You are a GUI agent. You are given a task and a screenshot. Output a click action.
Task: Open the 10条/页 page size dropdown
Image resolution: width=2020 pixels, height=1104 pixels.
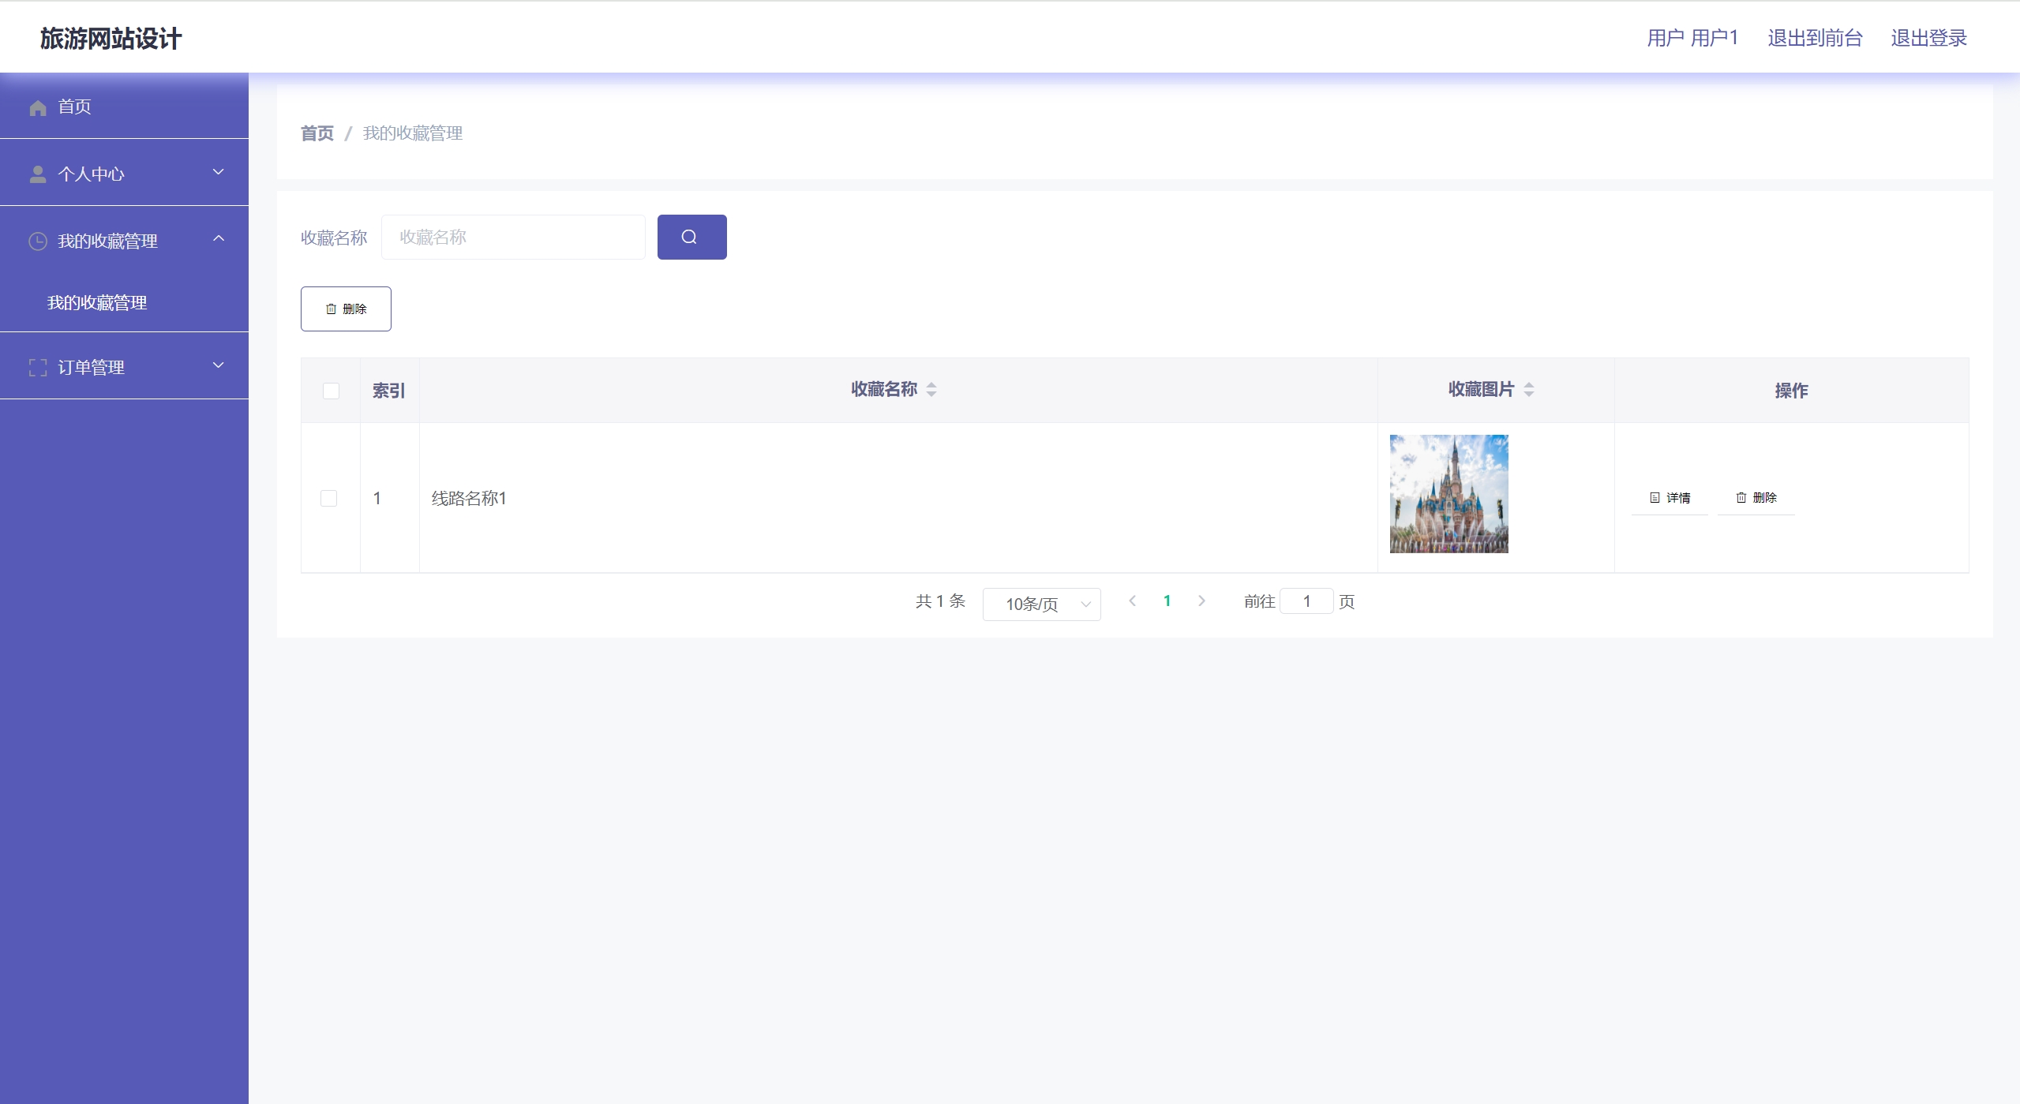pos(1041,604)
